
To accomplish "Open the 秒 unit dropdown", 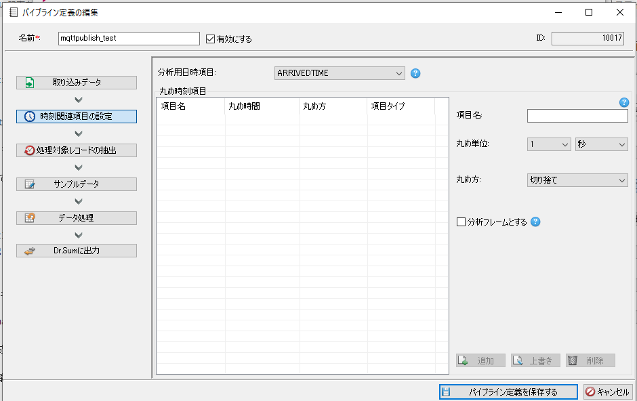I will (602, 144).
